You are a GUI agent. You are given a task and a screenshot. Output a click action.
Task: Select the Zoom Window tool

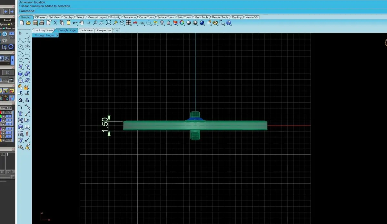[102, 23]
